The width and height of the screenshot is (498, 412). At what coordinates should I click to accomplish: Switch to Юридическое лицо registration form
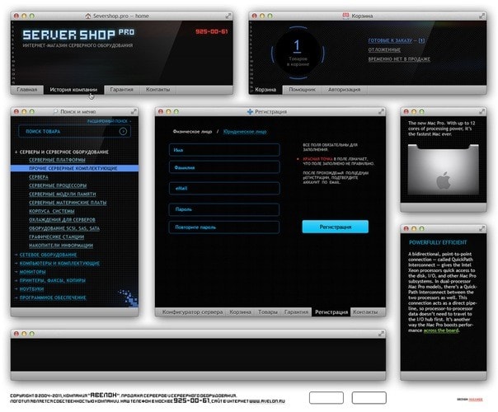click(245, 132)
